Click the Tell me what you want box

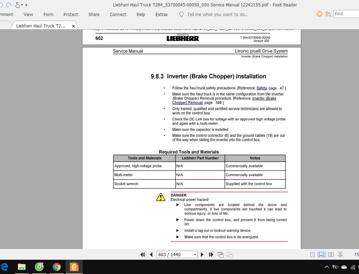pos(217,14)
